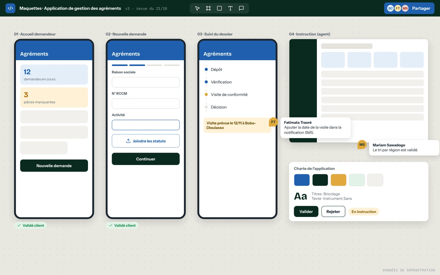Click the SC collaborator avatar
The height and width of the screenshot is (275, 440).
click(391, 8)
